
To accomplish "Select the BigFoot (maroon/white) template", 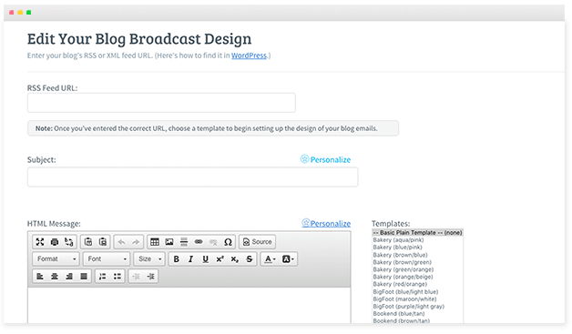I will [x=417, y=299].
